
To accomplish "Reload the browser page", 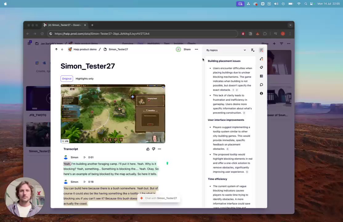I will (42, 34).
